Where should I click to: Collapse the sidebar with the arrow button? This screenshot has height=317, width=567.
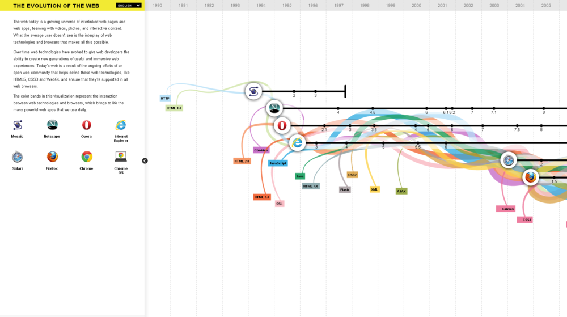(145, 161)
